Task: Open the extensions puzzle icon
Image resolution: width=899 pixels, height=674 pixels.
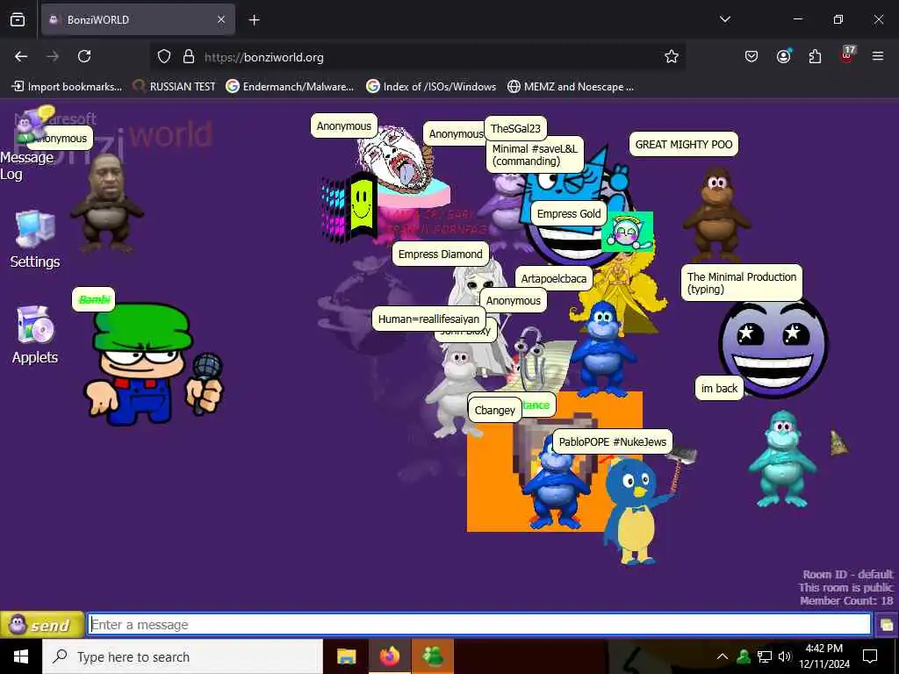Action: pyautogui.click(x=815, y=57)
